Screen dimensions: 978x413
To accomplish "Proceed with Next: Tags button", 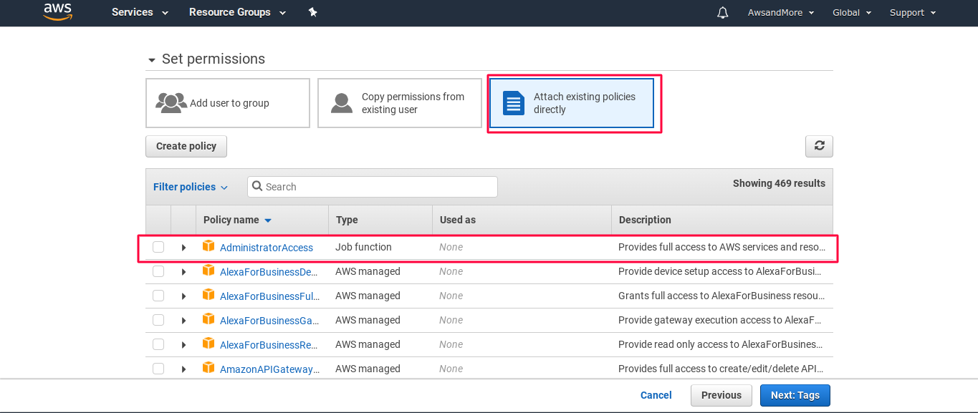I will [795, 395].
